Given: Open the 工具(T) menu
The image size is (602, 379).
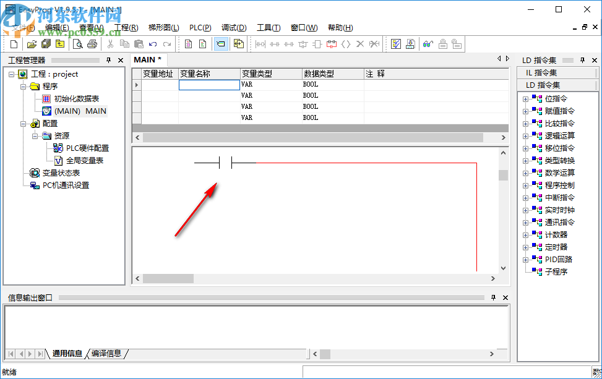Looking at the screenshot, I should 269,28.
